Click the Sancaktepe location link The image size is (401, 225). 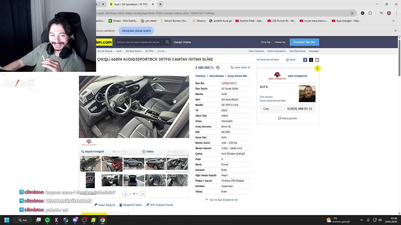pos(216,76)
